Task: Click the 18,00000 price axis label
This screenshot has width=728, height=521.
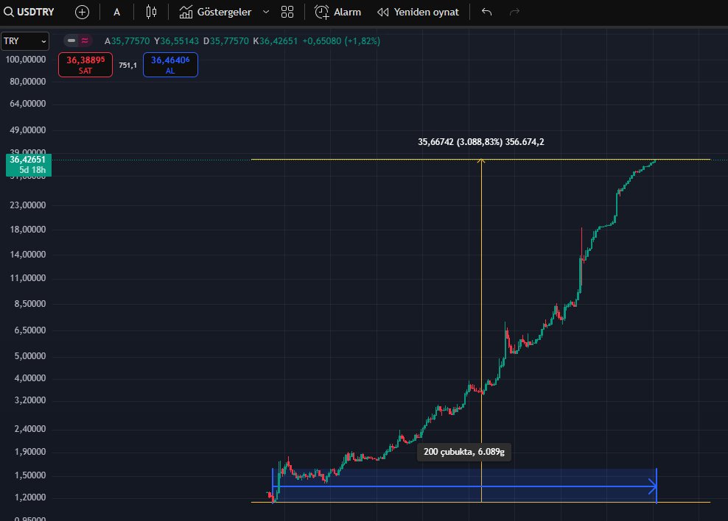Action: click(x=28, y=230)
